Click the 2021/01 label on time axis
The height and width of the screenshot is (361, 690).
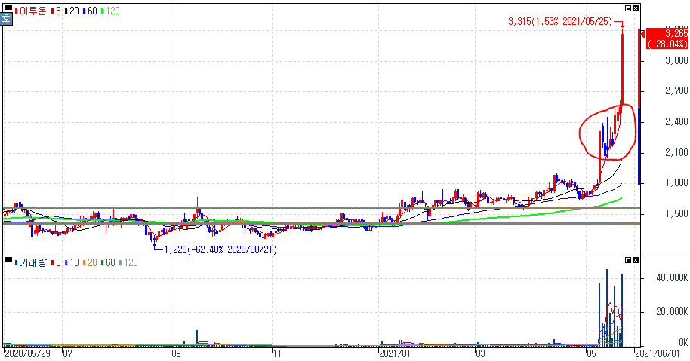click(x=395, y=354)
